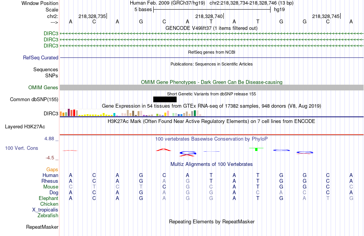Click the orange Gaps label

[52, 170]
